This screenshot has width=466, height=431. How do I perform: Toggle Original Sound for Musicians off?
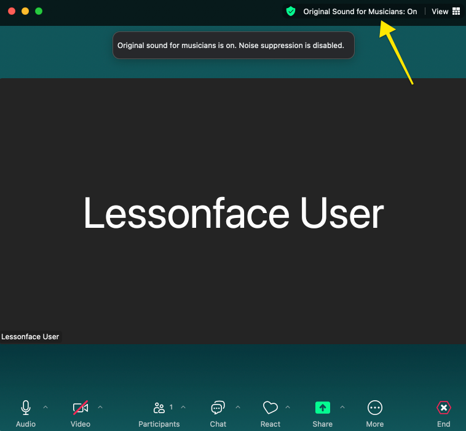(360, 11)
